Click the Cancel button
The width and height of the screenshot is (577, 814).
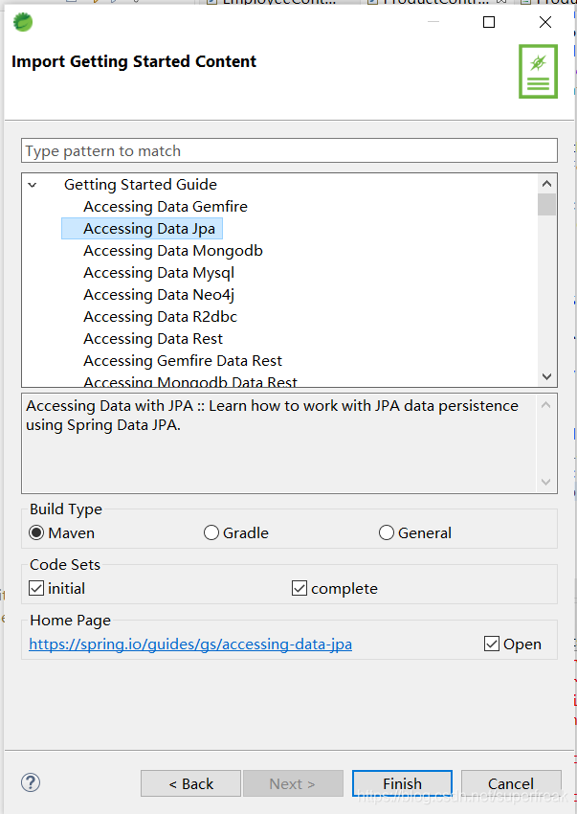pyautogui.click(x=511, y=783)
